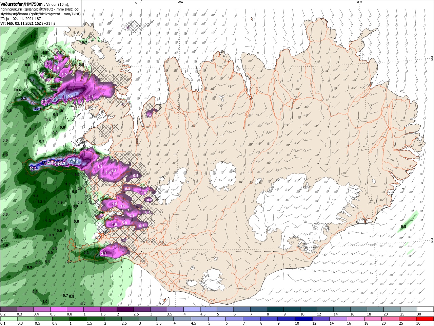Screen dimensions: 434x326
Task: Click the Veðurstofan/HM750m title text
Action: [x=21, y=4]
